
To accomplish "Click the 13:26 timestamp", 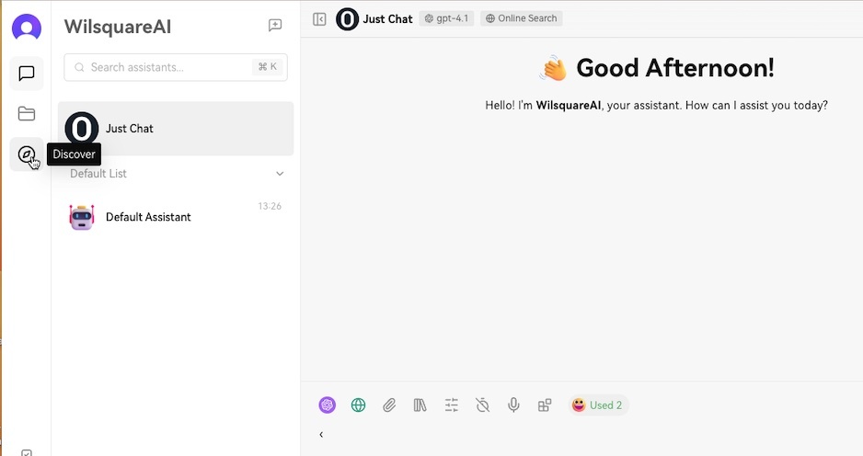I will pos(270,206).
